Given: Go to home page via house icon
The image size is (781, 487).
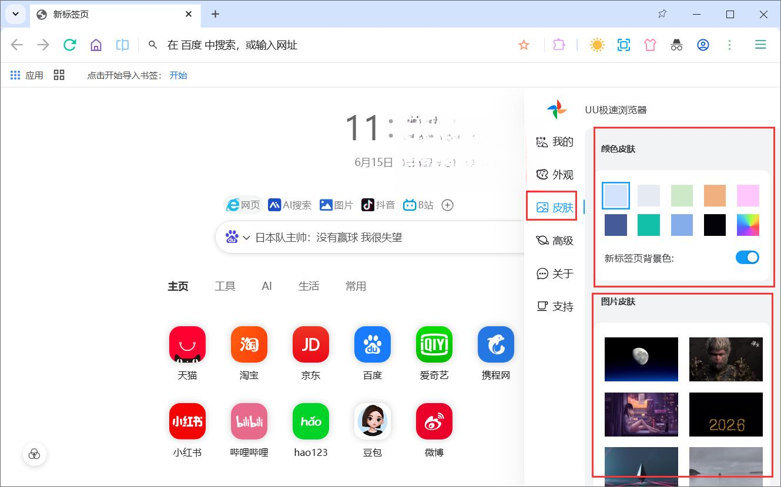Looking at the screenshot, I should tap(96, 45).
